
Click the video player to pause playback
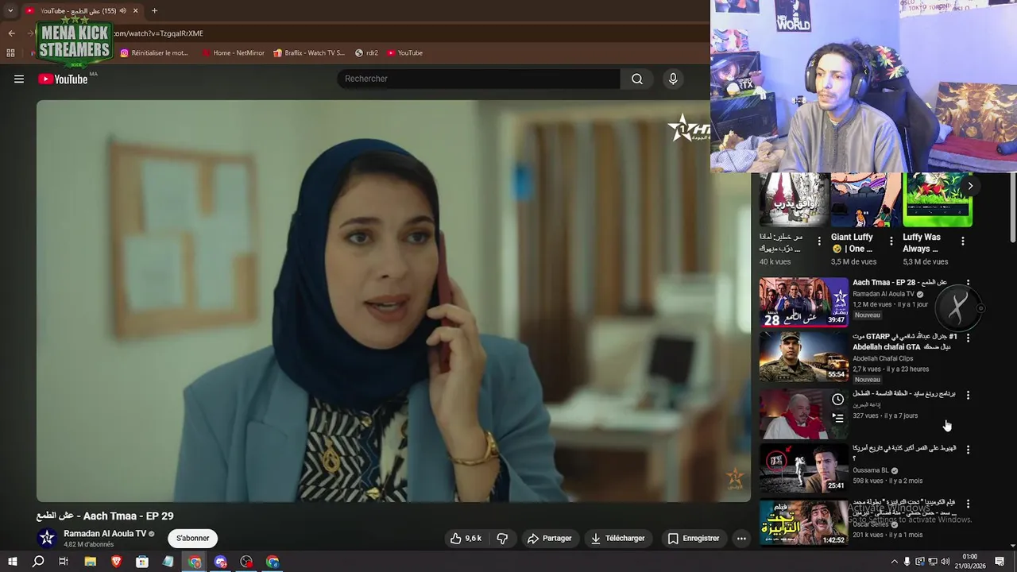(393, 300)
